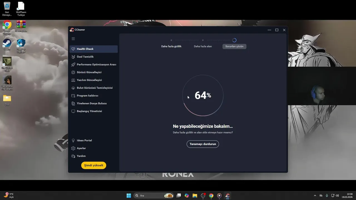Screen dimensions: 356x200
Task: Select the Daha fazla alan step
Action: [x=203, y=46]
